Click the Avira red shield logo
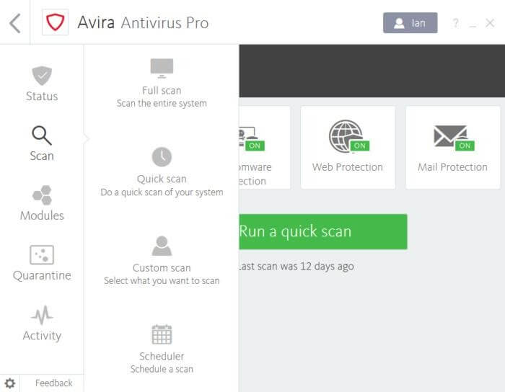The width and height of the screenshot is (505, 392). tap(55, 22)
